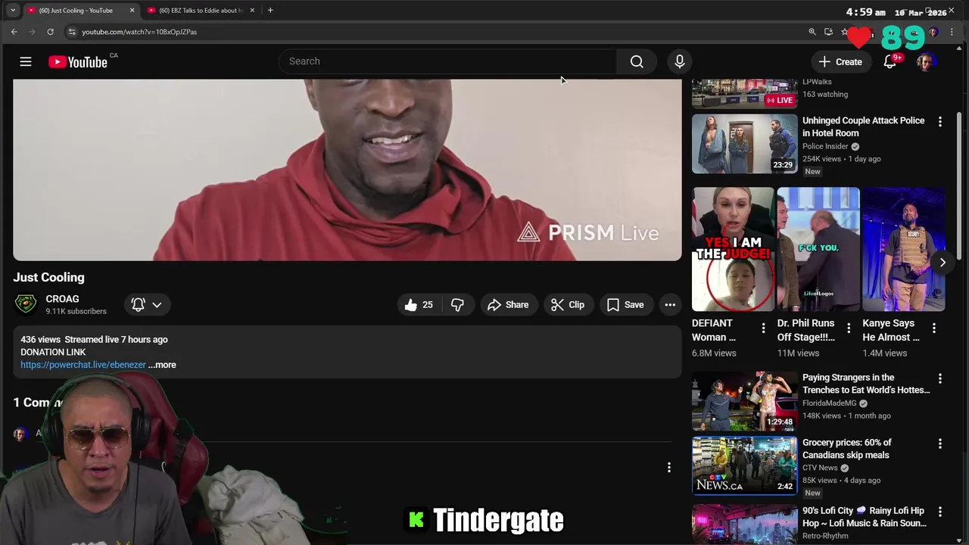Open Grocery prices CTV News thumbnail
Image resolution: width=969 pixels, height=545 pixels.
(745, 466)
